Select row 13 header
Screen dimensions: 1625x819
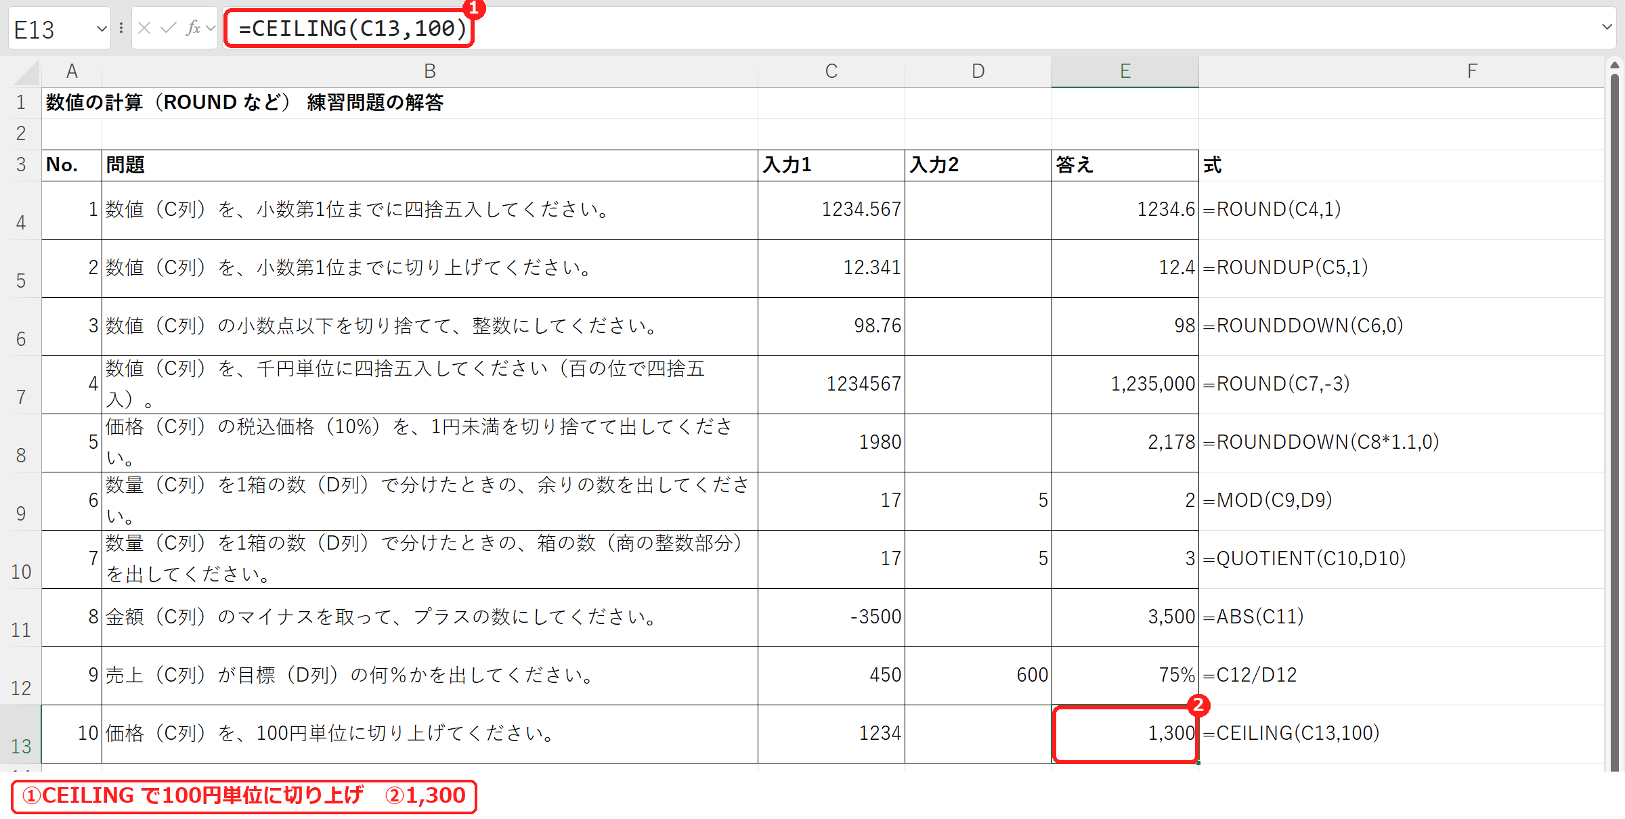tap(21, 734)
